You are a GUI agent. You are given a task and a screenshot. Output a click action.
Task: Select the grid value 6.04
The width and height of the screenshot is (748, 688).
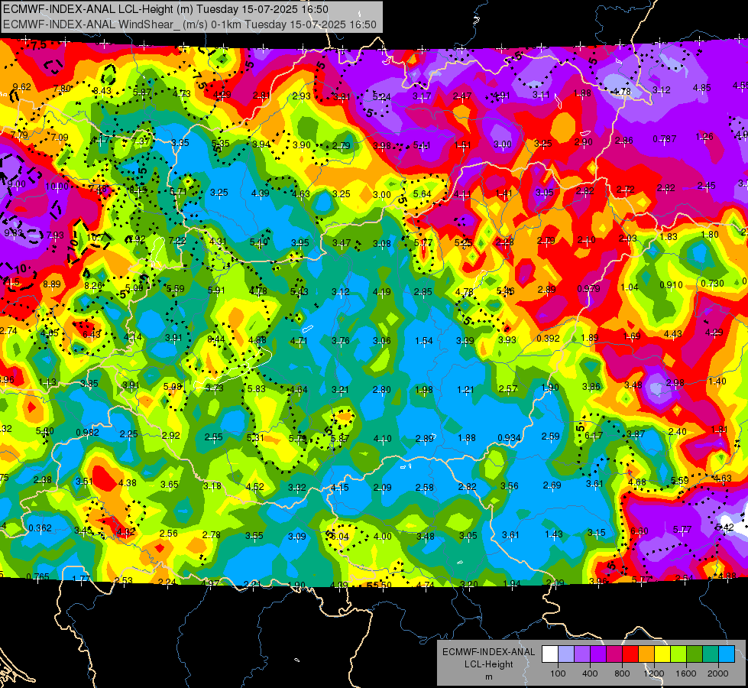pyautogui.click(x=340, y=537)
